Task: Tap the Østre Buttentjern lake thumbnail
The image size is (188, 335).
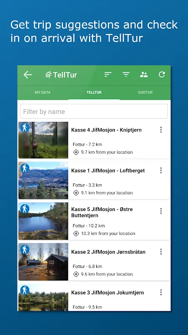Action: click(x=43, y=221)
